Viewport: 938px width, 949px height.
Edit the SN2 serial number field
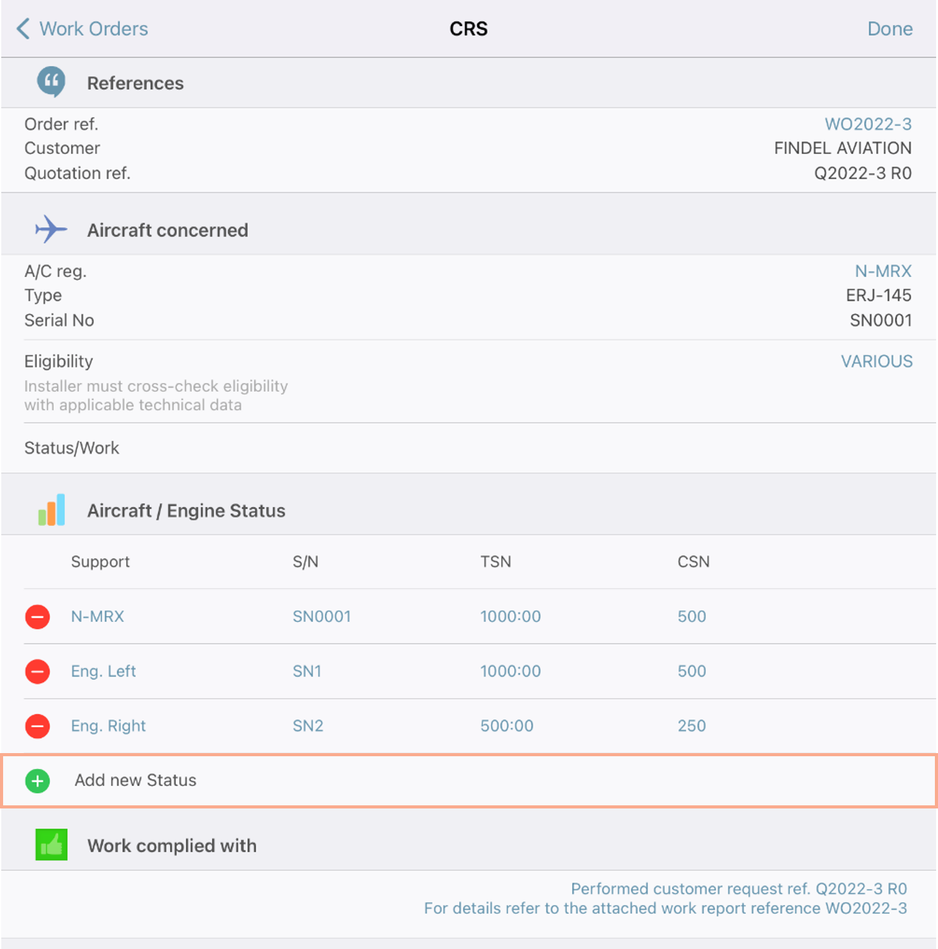[x=308, y=726]
